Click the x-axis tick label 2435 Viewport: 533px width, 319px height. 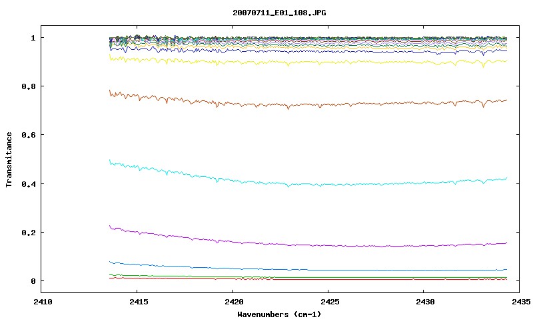(521, 301)
